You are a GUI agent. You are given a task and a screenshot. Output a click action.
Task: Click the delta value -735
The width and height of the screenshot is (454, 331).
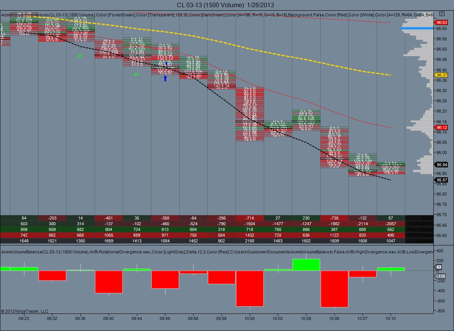click(x=334, y=218)
